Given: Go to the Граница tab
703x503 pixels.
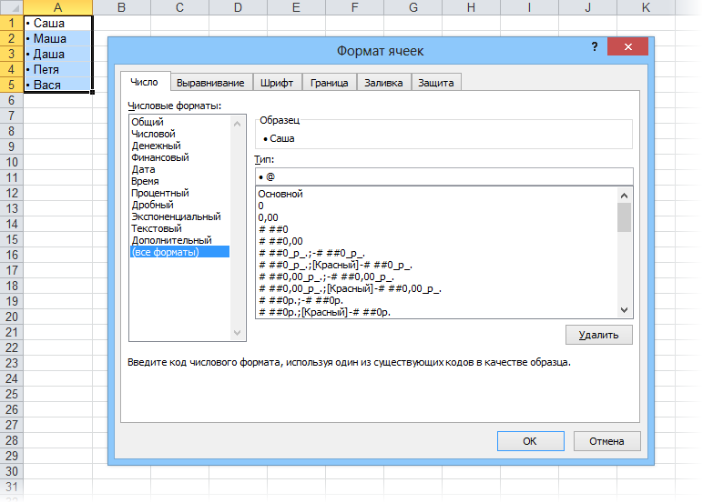Looking at the screenshot, I should coord(329,83).
